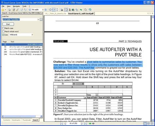Click scroll right arrow of results list
This screenshot has height=126, width=155.
click(x=41, y=116)
